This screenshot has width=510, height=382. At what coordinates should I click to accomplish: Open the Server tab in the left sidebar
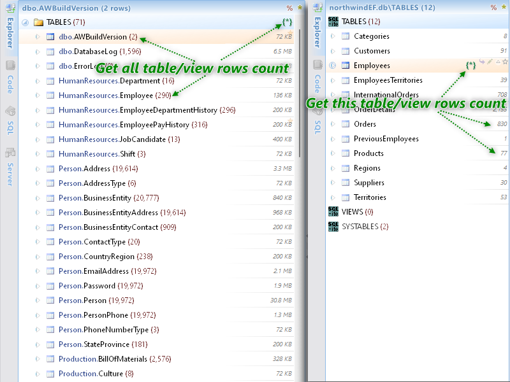10,174
